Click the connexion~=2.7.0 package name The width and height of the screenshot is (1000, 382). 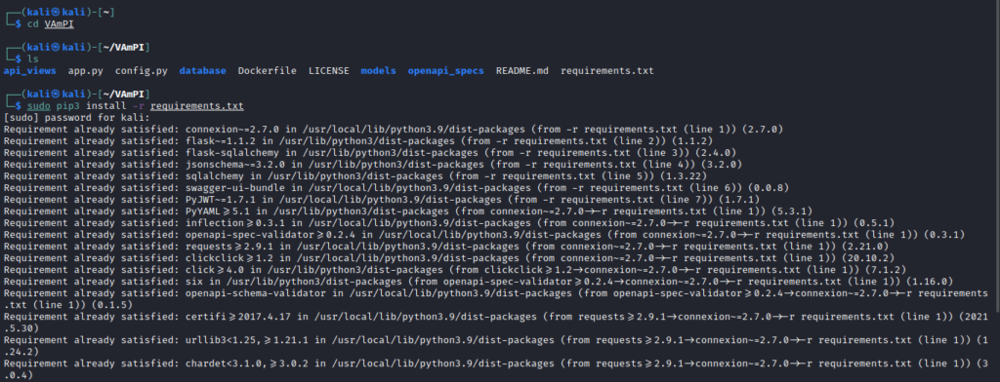pos(232,129)
